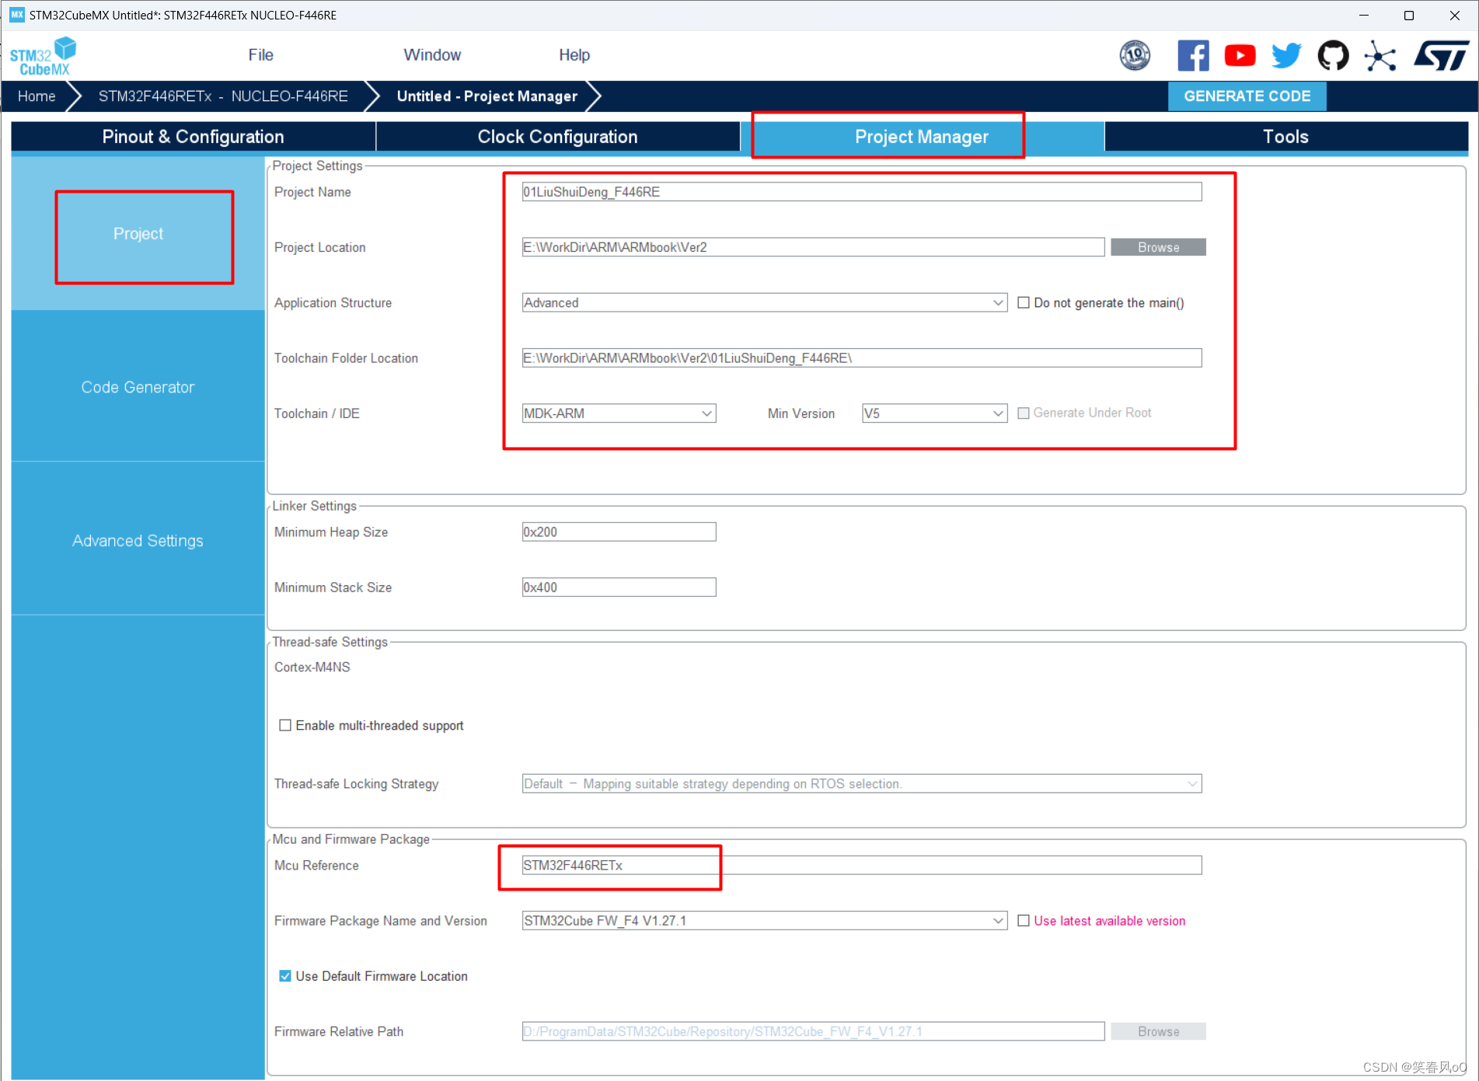This screenshot has height=1081, width=1479.
Task: Open the Help menu
Action: pos(574,55)
